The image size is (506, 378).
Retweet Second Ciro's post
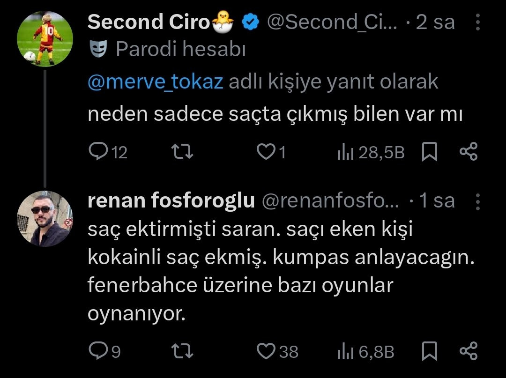click(180, 152)
